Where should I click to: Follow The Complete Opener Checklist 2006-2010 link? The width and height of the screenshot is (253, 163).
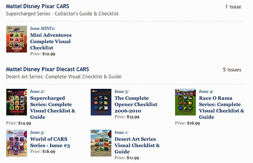click(136, 104)
